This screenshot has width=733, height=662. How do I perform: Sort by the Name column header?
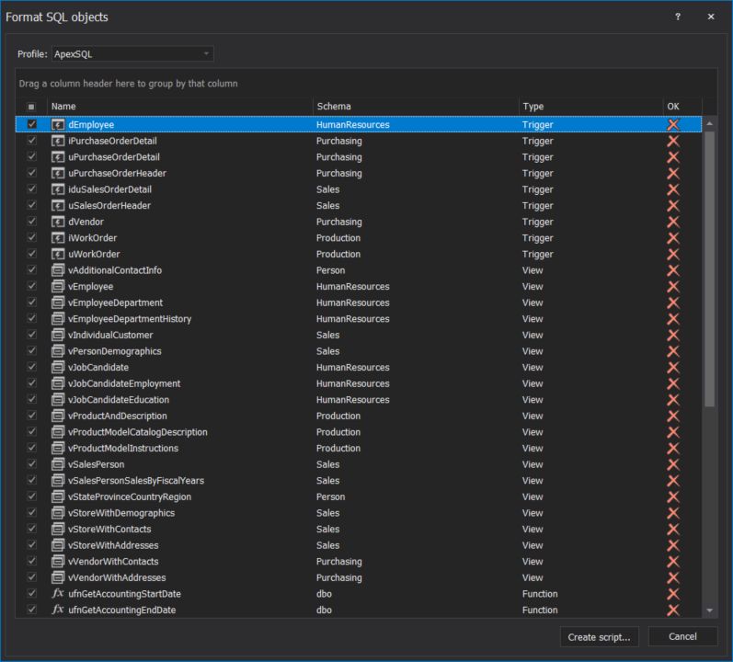[180, 107]
